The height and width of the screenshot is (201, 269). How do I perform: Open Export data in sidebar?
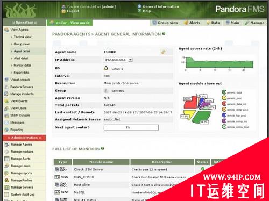pyautogui.click(x=22, y=73)
